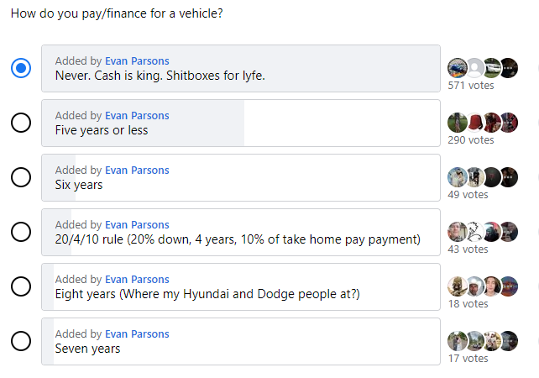Select the 'Six years' radio option
Viewport: 539px width, 378px height.
[21, 177]
